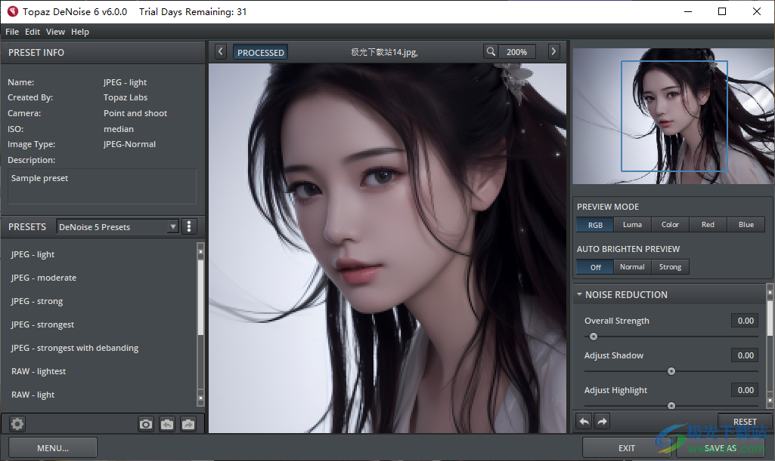Open the preset options gear icon
Screen dimensions: 775x461
17,423
